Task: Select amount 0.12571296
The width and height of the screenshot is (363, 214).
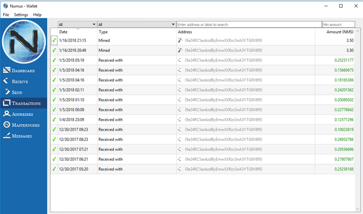Action: pos(344,120)
